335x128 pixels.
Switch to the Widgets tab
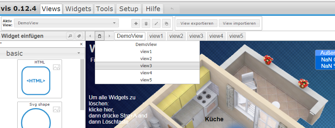78,9
